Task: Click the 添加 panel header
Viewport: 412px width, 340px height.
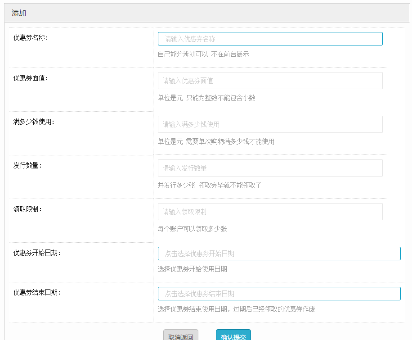Action: click(19, 13)
